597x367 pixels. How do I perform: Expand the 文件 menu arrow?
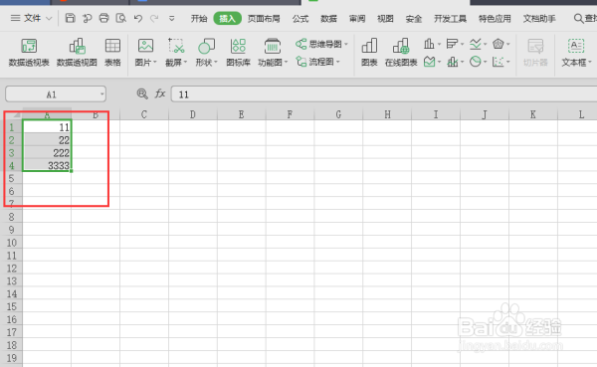coord(49,18)
